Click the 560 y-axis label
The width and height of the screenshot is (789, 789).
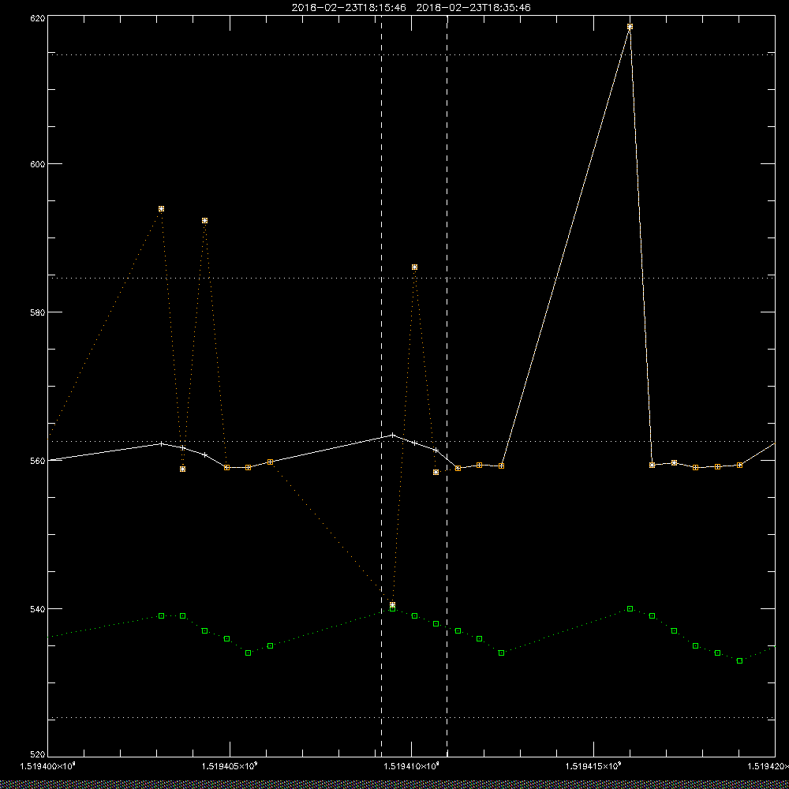[38, 461]
